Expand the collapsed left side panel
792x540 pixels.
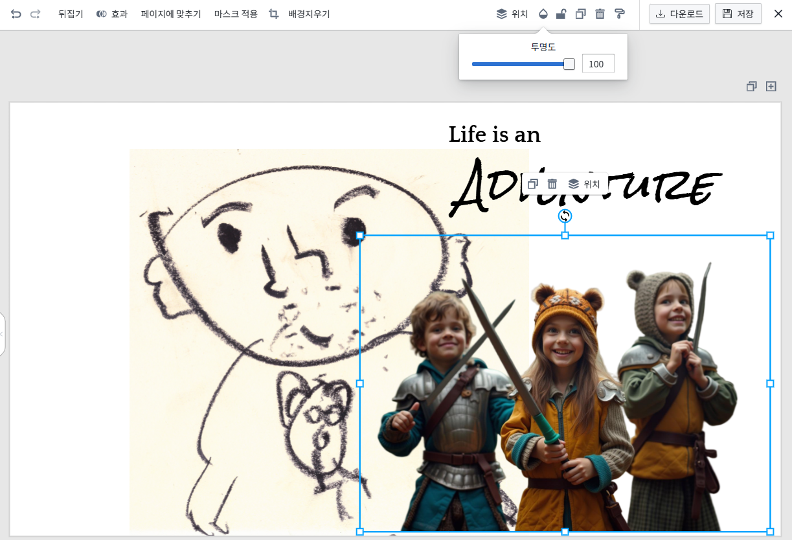pyautogui.click(x=3, y=335)
